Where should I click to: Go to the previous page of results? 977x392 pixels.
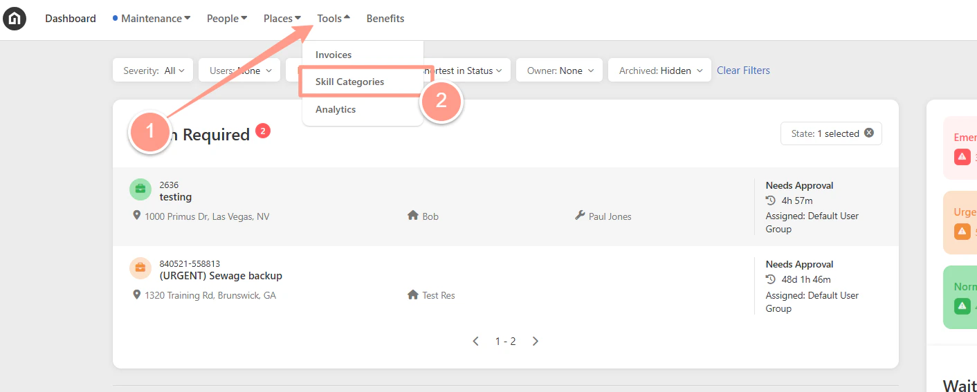(475, 341)
